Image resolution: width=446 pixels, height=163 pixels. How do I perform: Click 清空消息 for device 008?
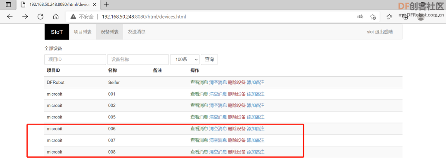[x=218, y=152]
